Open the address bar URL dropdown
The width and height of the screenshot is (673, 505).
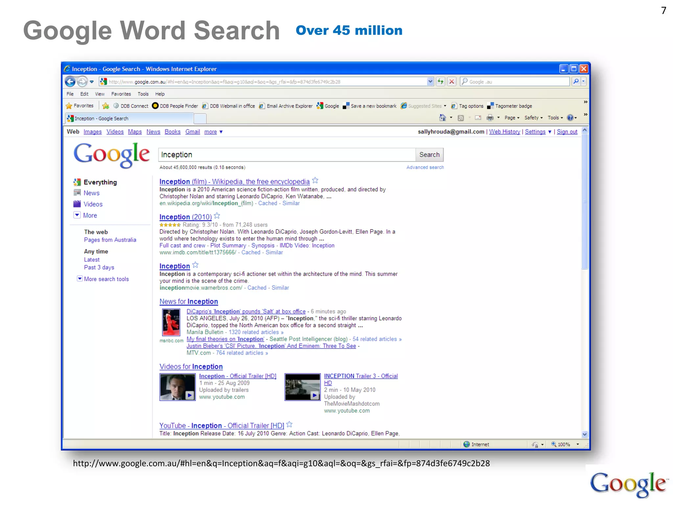coord(430,82)
